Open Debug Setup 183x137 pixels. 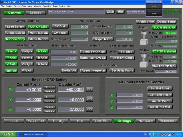coord(166,22)
